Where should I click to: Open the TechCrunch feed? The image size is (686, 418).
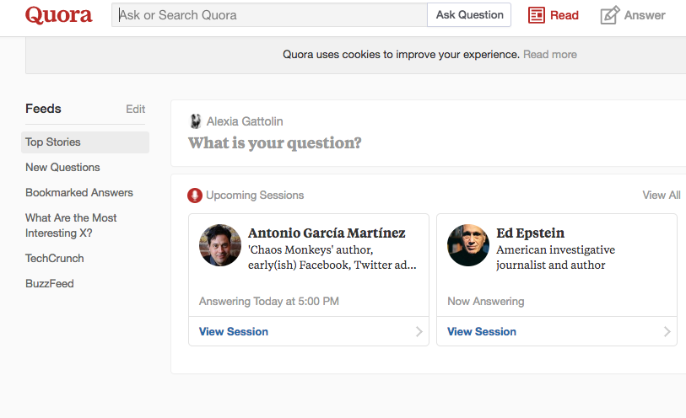[x=55, y=258]
